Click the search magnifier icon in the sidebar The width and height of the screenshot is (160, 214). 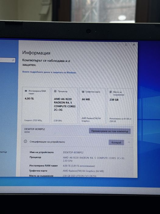[13, 60]
